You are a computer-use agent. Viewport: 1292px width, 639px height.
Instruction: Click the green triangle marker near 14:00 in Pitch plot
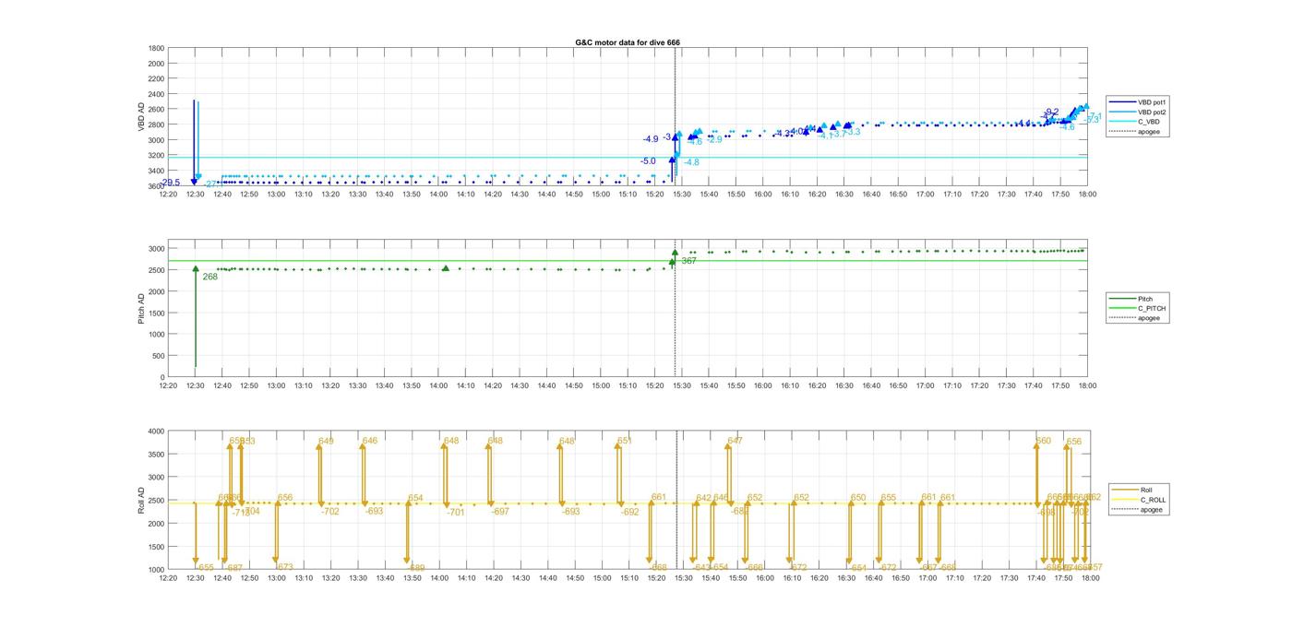point(446,268)
